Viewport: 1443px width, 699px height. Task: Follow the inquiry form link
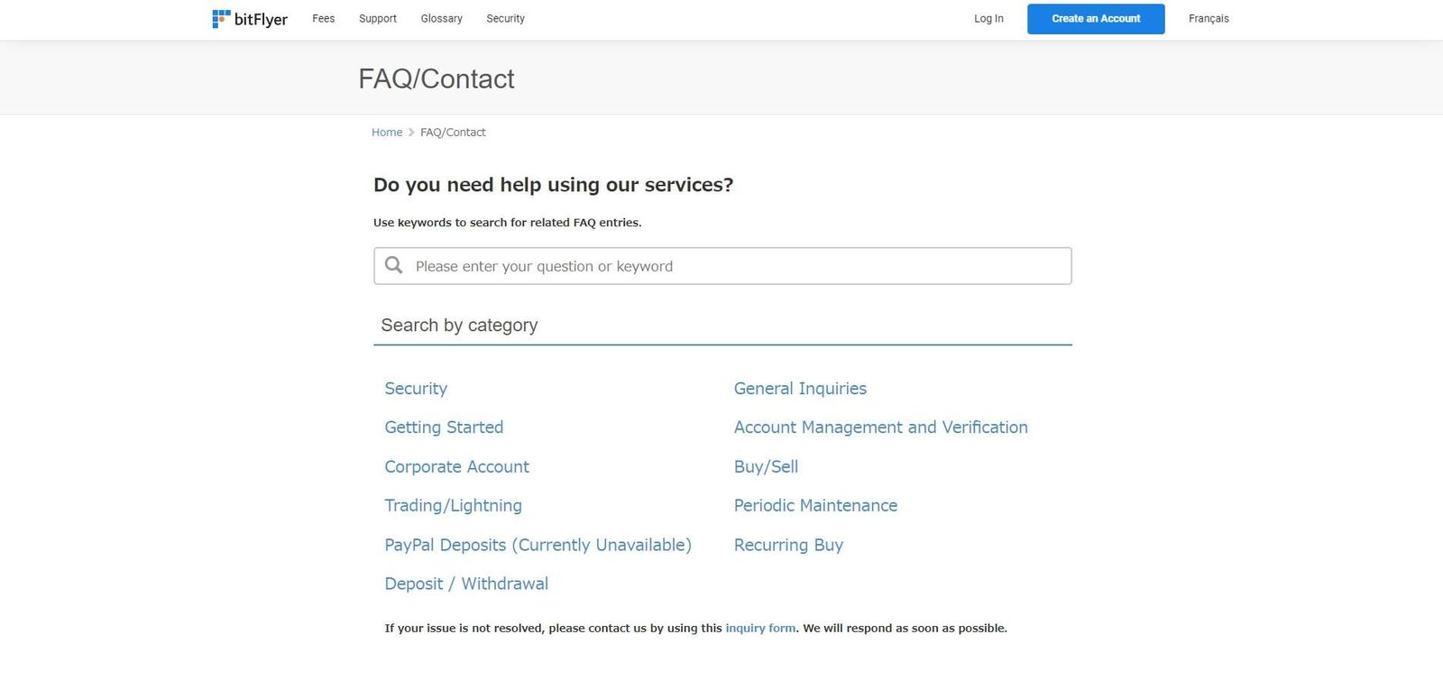[760, 629]
